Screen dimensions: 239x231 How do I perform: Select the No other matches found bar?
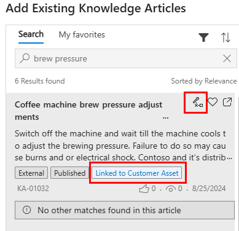pos(125,210)
